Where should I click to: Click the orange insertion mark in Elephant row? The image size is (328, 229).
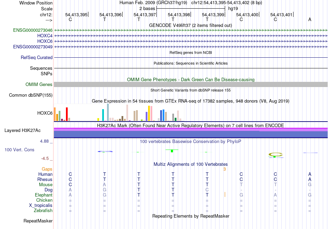(x=225, y=194)
